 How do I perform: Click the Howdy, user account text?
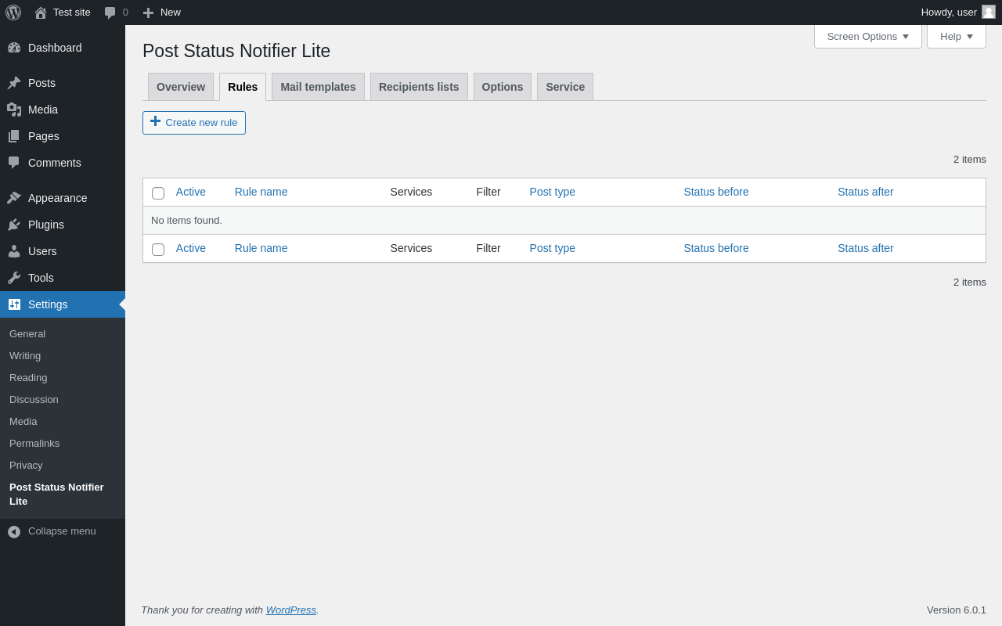949,12
